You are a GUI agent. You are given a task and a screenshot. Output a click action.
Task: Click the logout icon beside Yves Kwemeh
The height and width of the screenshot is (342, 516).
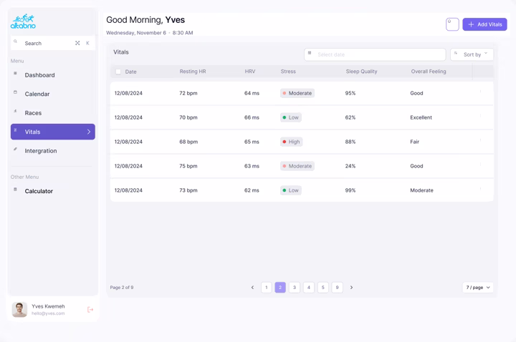tap(90, 310)
